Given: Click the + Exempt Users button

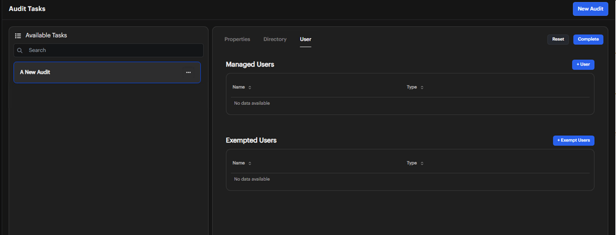Looking at the screenshot, I should click(x=573, y=141).
